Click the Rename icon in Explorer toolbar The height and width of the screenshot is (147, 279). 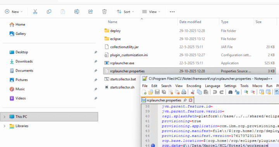click(77, 12)
